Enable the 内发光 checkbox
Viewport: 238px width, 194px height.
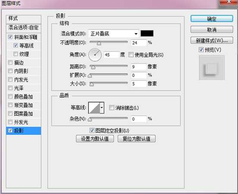click(x=10, y=80)
